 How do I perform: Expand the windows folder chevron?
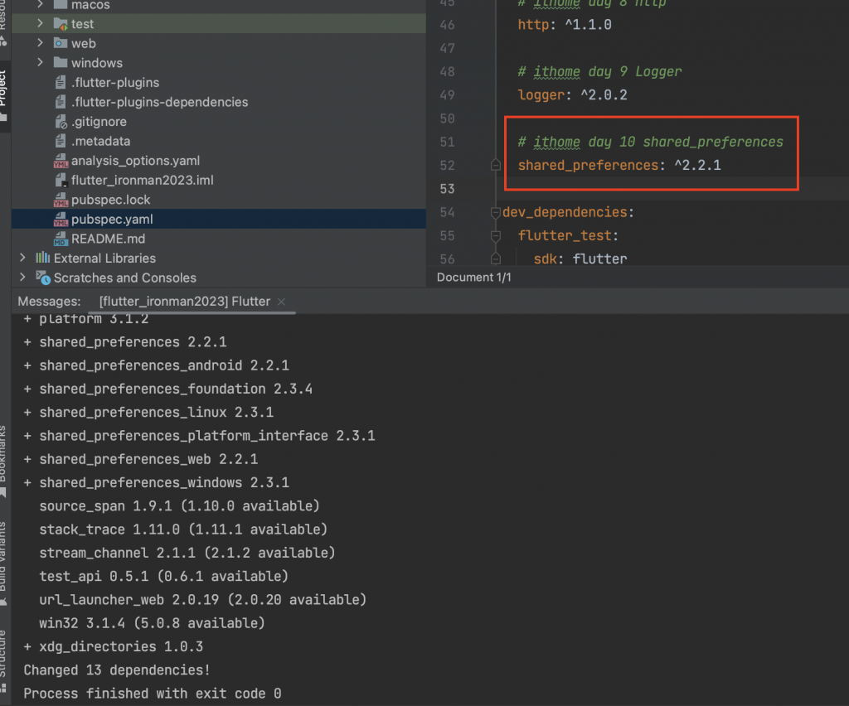point(40,62)
